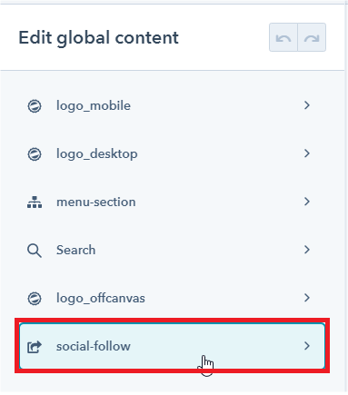Expand logo_desktop with its chevron
Image resolution: width=348 pixels, height=395 pixels.
tap(307, 153)
